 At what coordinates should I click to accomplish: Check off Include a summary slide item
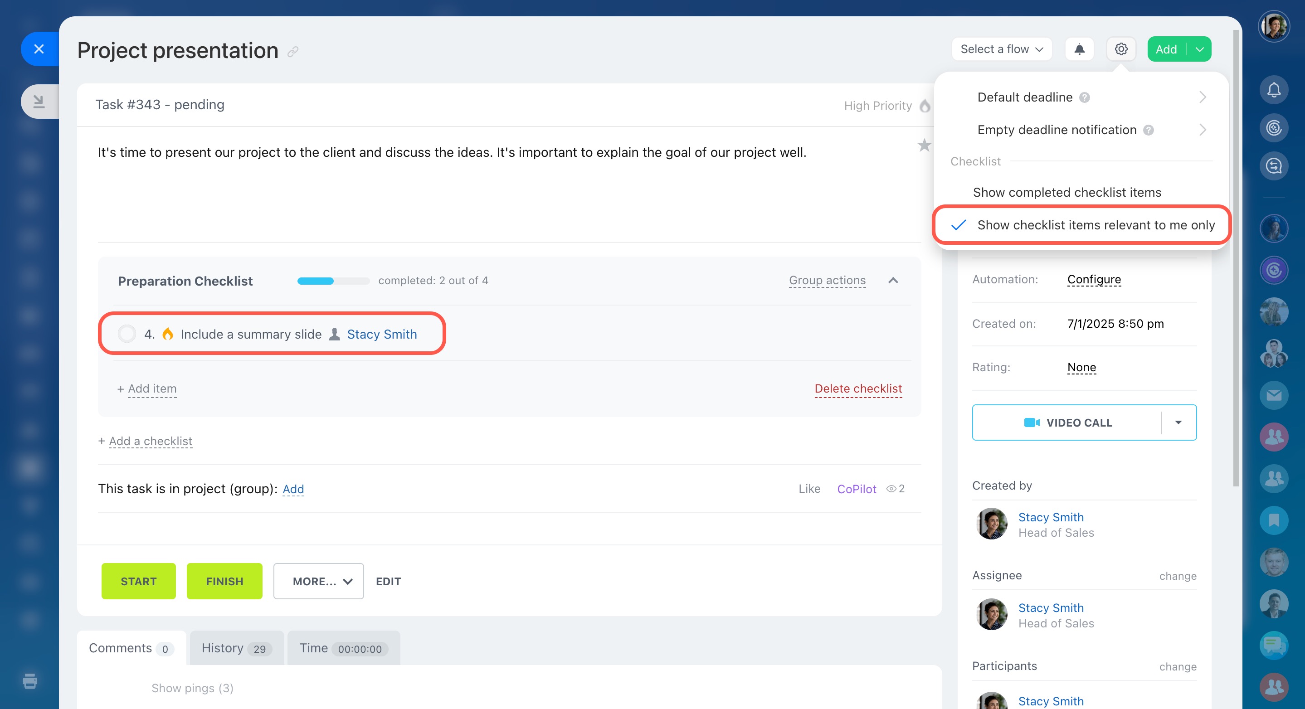point(127,334)
